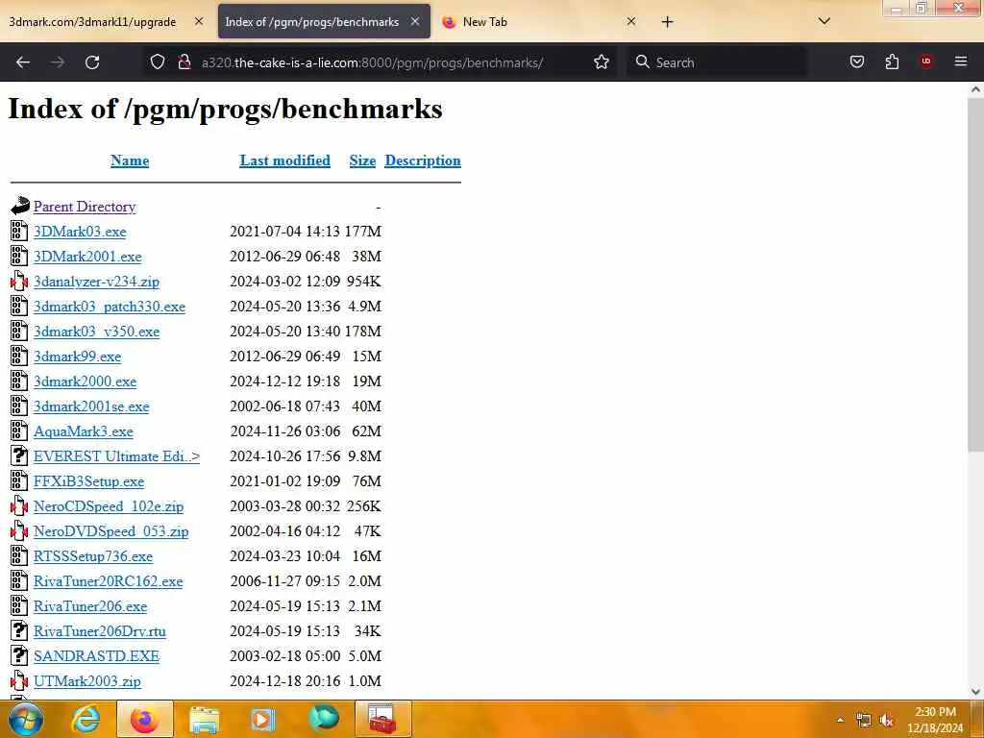Download FFXiB3Setup.exe
This screenshot has height=738, width=984.
(89, 481)
